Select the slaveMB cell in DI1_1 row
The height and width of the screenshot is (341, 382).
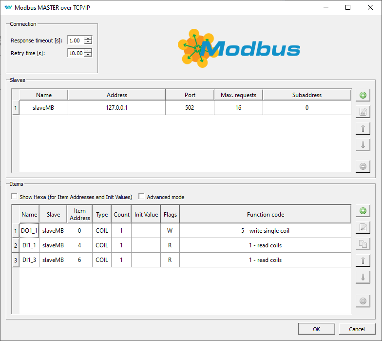[53, 245]
